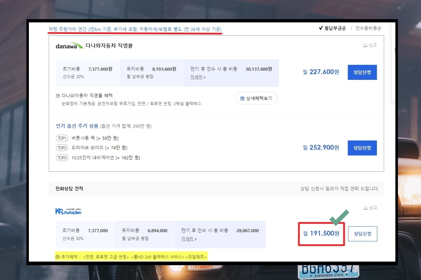This screenshot has height=280, width=421.
Task: Click 유지비용 6,894,000 cell
Action: click(x=144, y=234)
